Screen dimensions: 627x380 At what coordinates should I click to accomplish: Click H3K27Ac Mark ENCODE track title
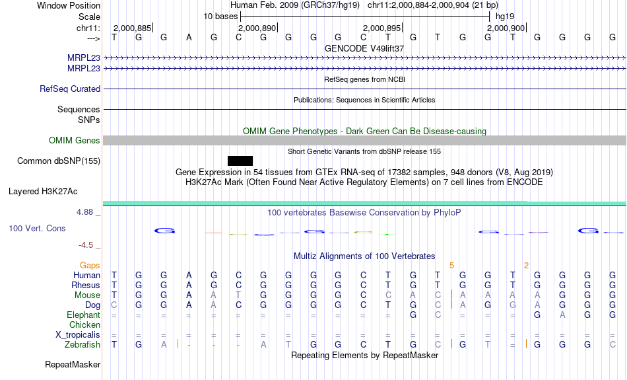pos(364,182)
